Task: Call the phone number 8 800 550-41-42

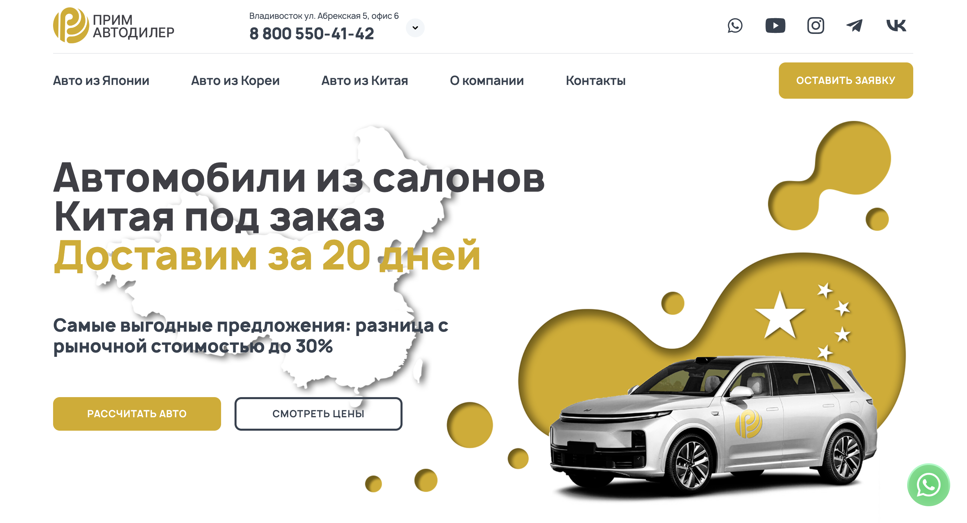Action: [x=311, y=34]
